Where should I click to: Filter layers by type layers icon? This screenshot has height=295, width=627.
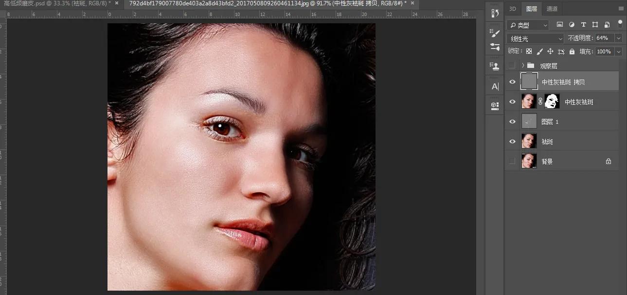click(583, 25)
